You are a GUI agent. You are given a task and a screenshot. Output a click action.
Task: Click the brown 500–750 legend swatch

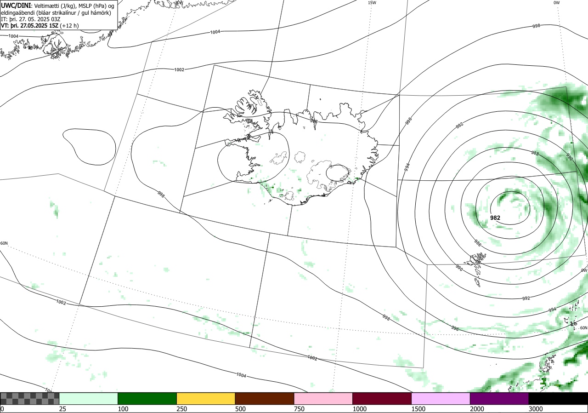click(265, 398)
